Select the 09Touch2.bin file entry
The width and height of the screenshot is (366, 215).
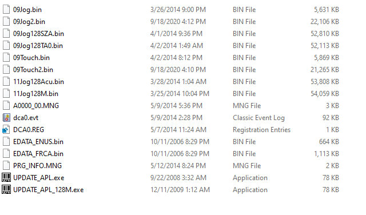pos(33,70)
